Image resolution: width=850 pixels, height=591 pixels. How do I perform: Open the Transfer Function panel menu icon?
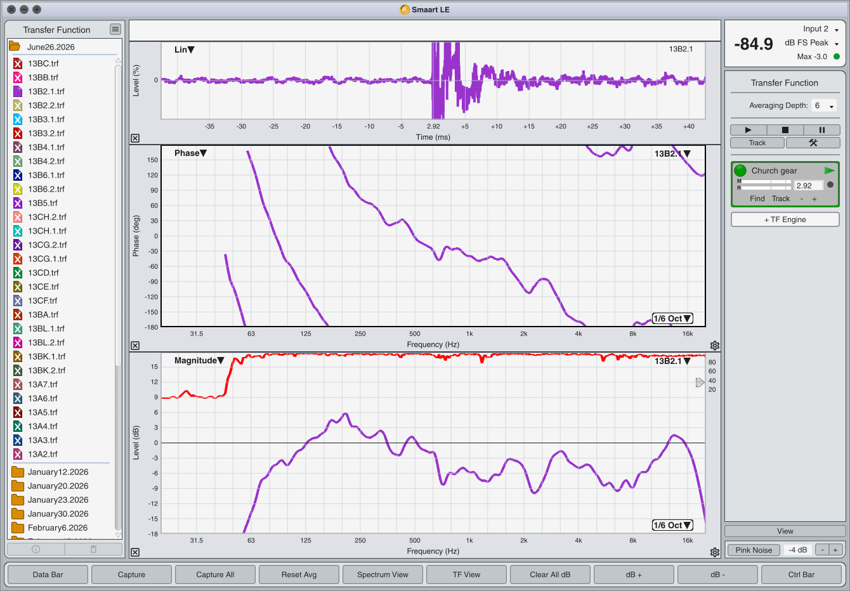tap(115, 29)
